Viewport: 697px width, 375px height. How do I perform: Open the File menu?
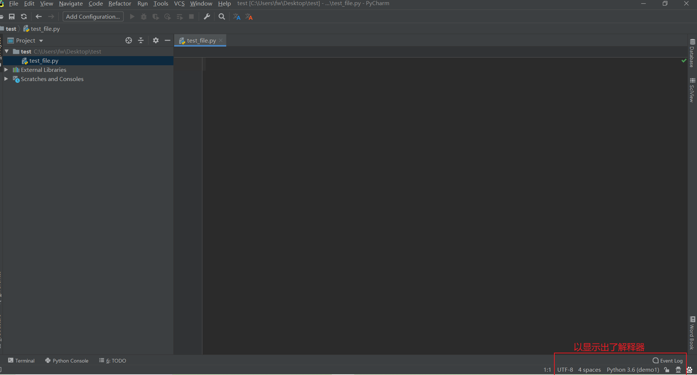point(14,4)
